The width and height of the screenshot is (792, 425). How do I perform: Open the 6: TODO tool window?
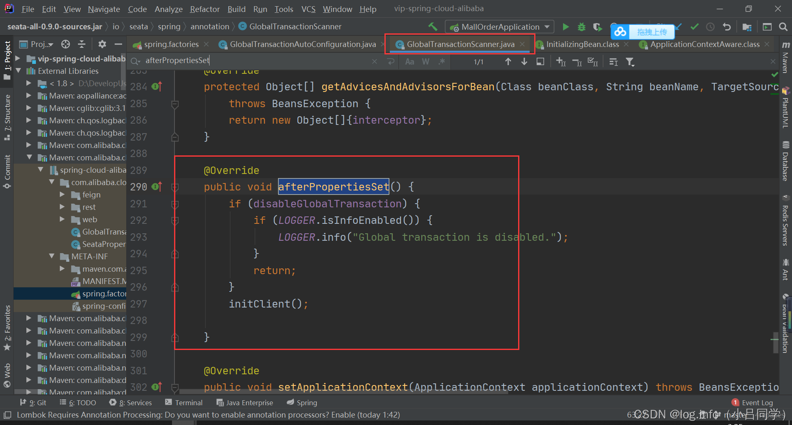(78, 403)
